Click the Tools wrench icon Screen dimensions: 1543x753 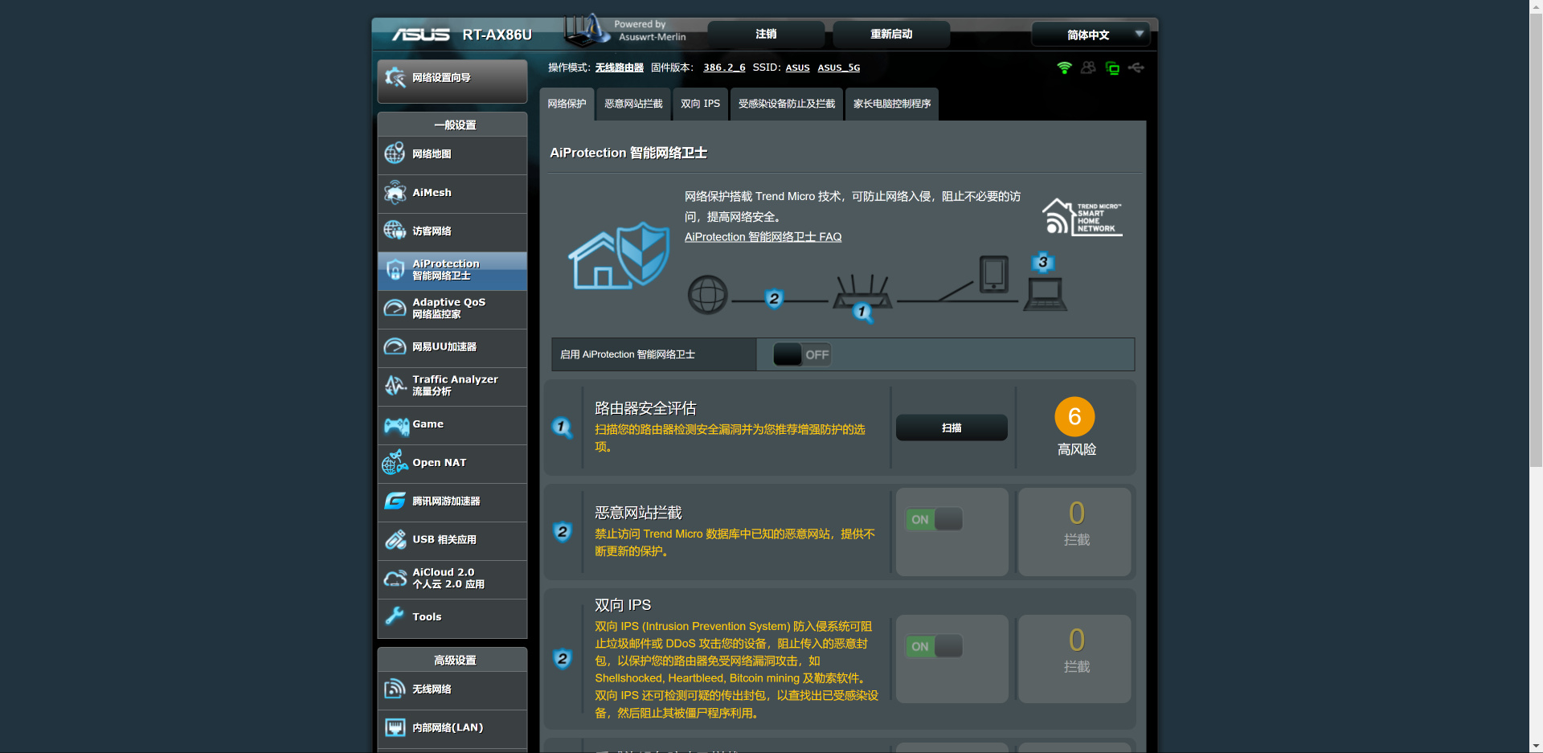(x=395, y=616)
